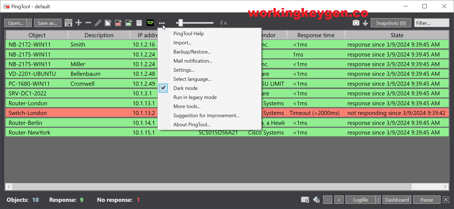Click IP address 10.1.3.1 cell
Image resolution: width=454 pixels, height=209 pixels.
tap(142, 93)
